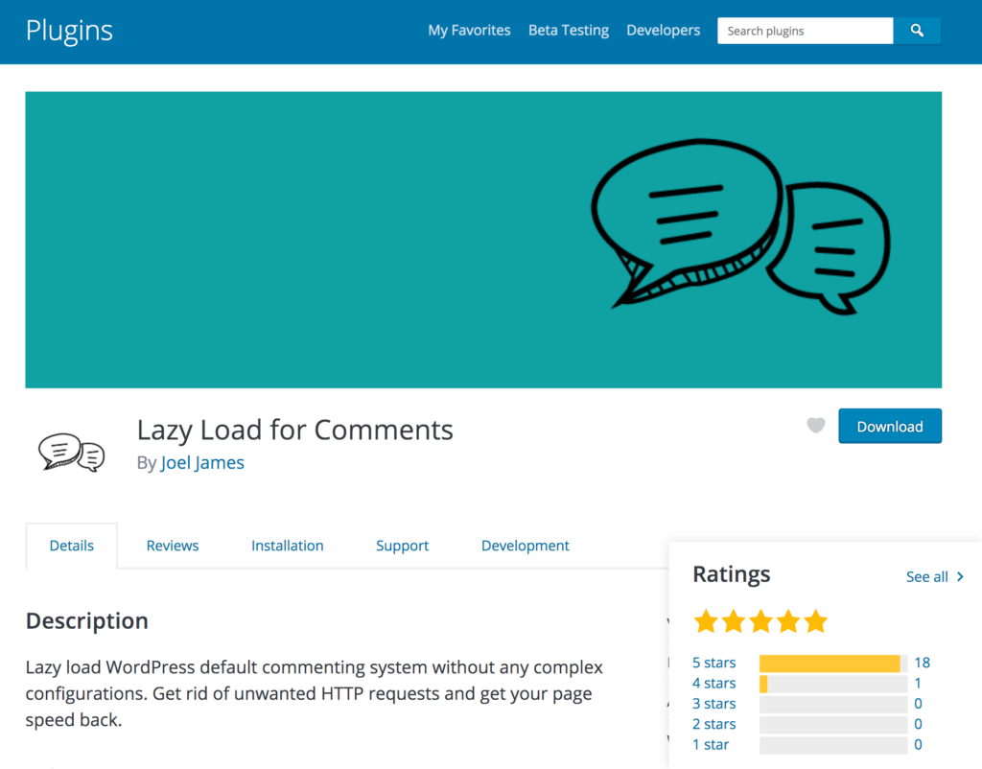
Task: Click the Lazy Load for Comments title
Action: coord(295,430)
